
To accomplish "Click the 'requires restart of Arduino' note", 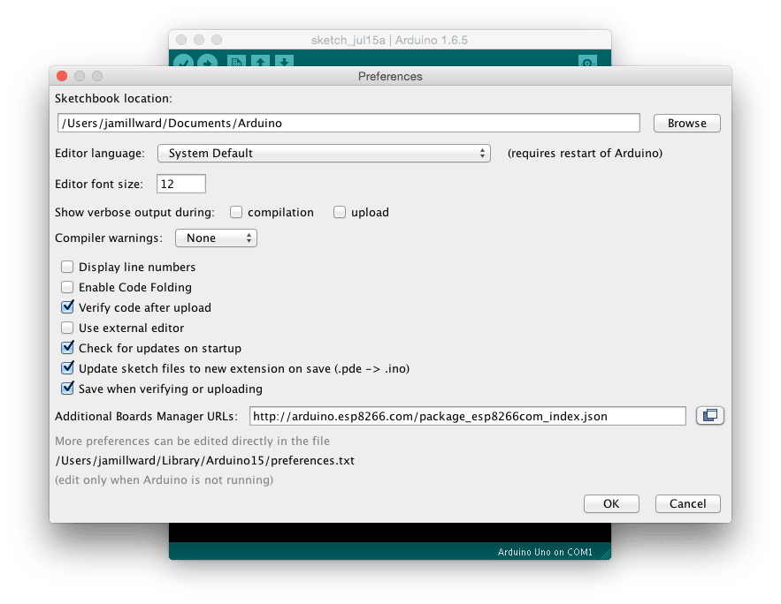I will (585, 153).
